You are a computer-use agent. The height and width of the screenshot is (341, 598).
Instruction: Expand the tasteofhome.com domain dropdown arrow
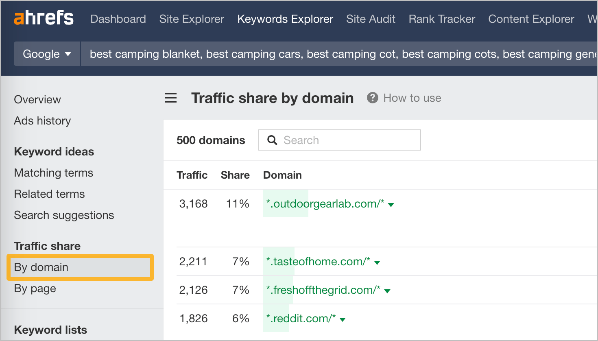click(377, 262)
